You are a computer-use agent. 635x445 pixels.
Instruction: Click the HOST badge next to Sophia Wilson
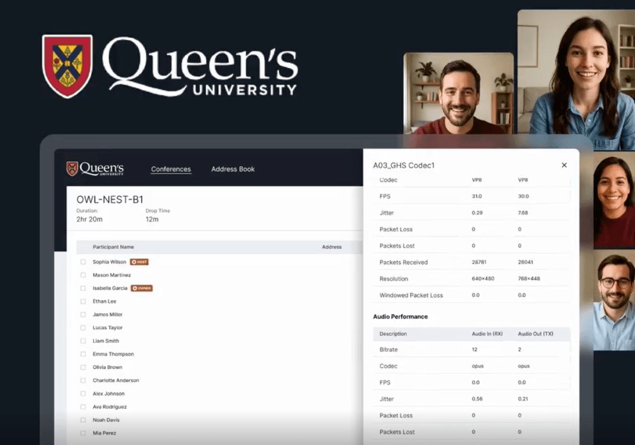point(139,262)
